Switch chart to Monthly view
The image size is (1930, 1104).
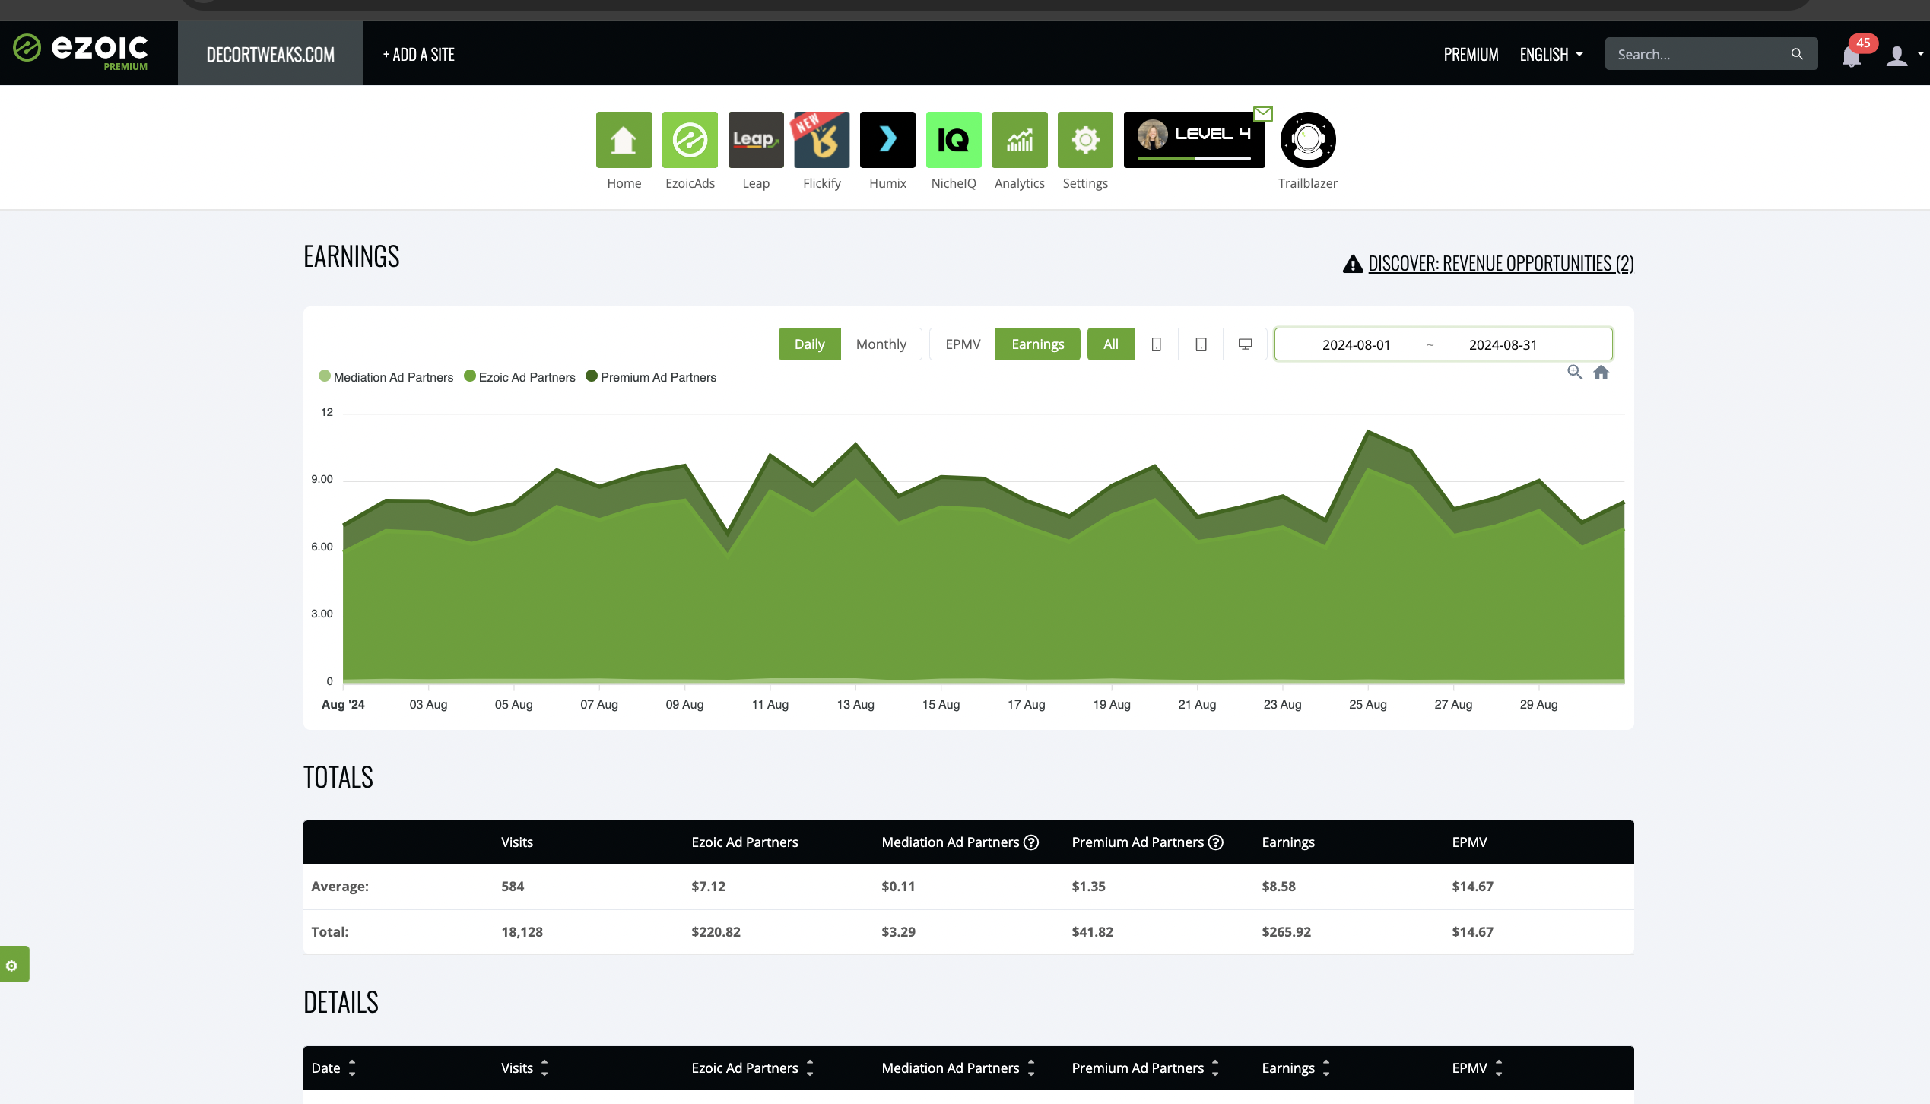(881, 344)
